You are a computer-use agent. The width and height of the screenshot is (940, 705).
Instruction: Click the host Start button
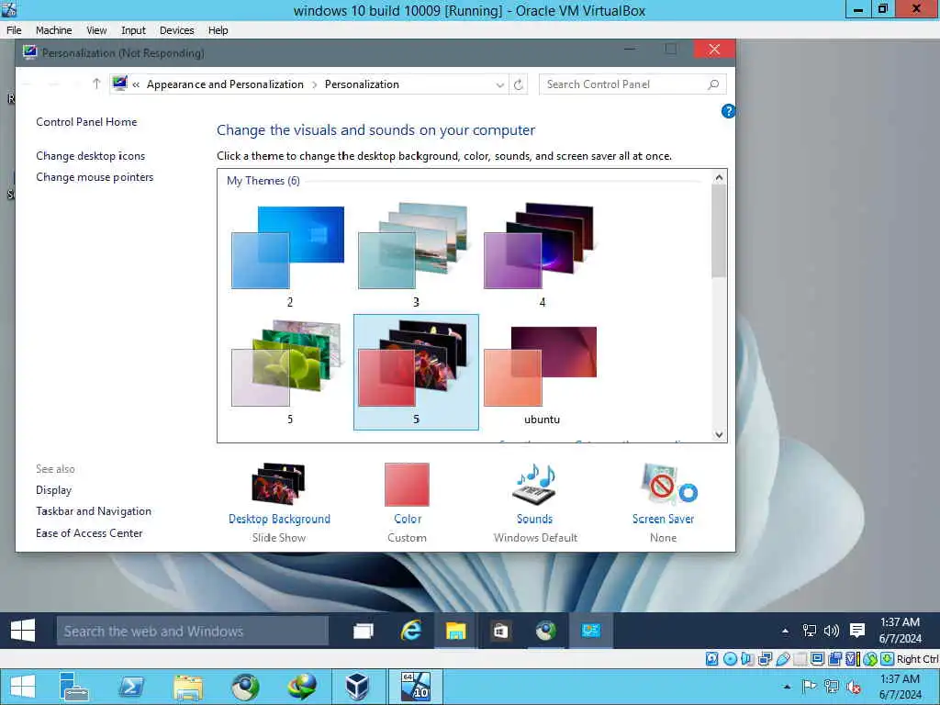point(22,687)
